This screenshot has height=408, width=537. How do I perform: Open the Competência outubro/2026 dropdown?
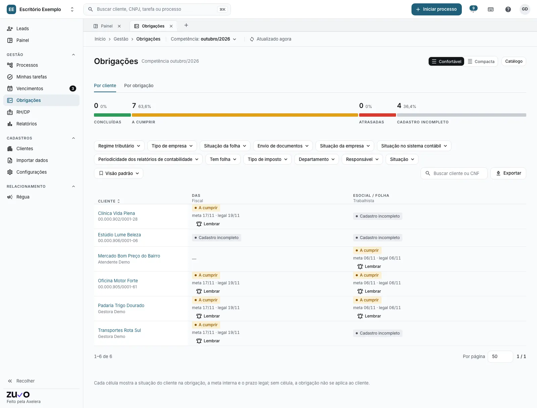pyautogui.click(x=204, y=39)
